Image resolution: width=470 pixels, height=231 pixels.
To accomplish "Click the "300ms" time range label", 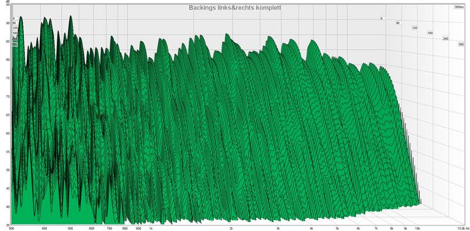I will pos(459,7).
